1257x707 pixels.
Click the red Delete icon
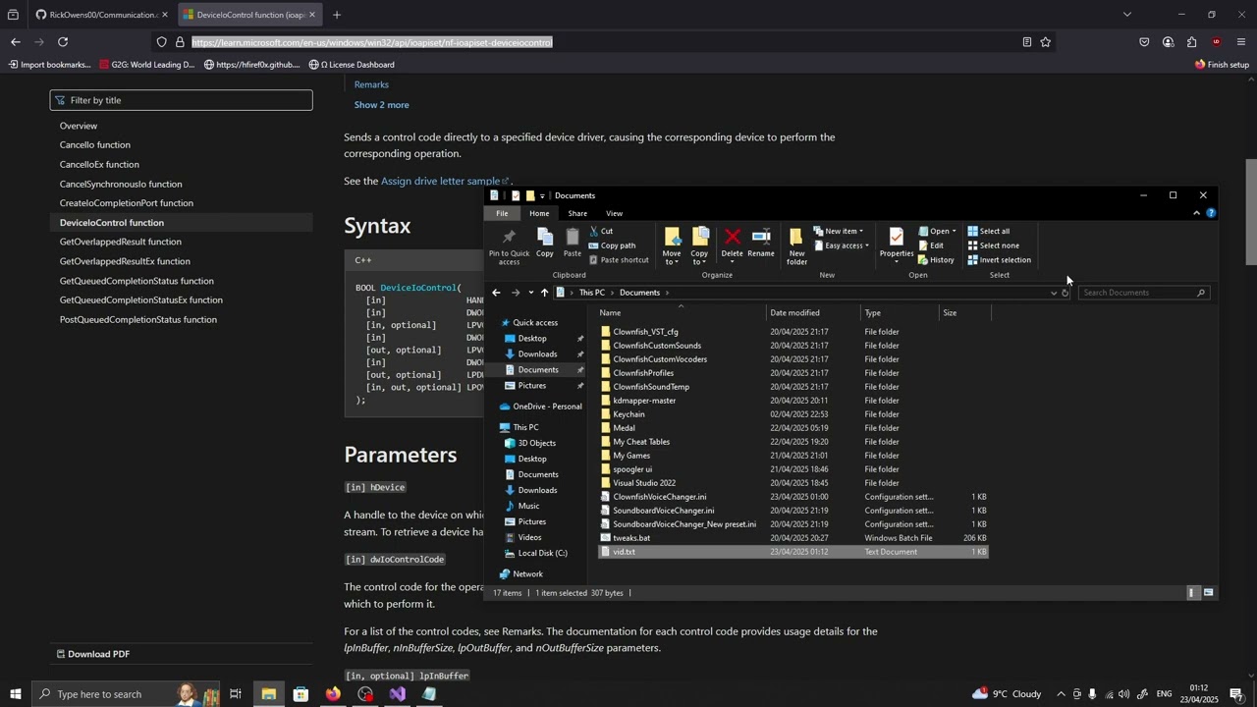[733, 243]
